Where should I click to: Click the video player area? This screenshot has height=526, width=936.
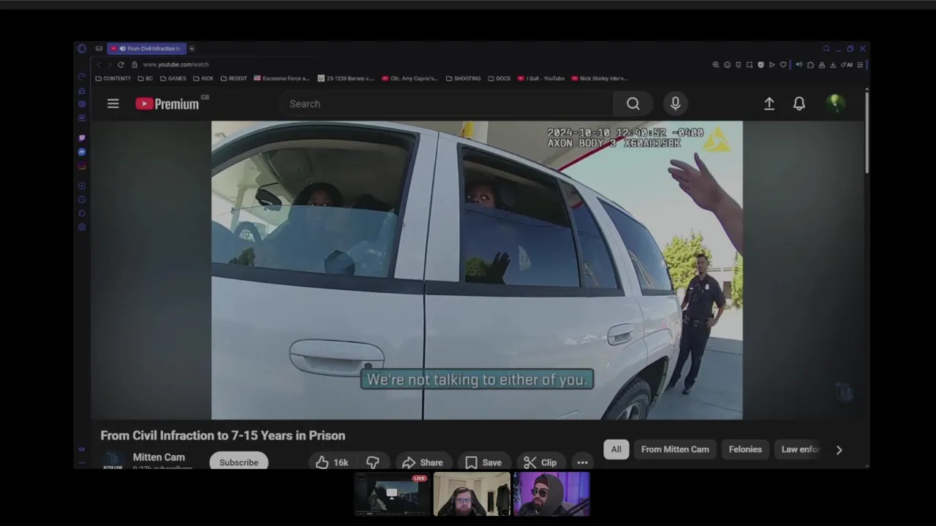[x=477, y=270]
